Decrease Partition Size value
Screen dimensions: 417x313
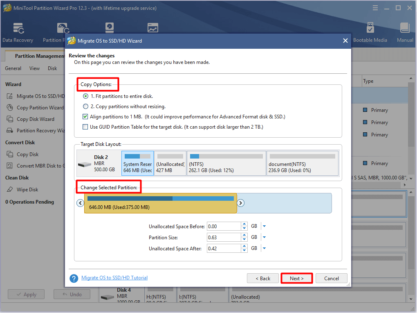[x=244, y=239]
